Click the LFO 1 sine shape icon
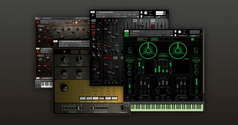Viewport: 238px width, 125px height. click(x=130, y=60)
